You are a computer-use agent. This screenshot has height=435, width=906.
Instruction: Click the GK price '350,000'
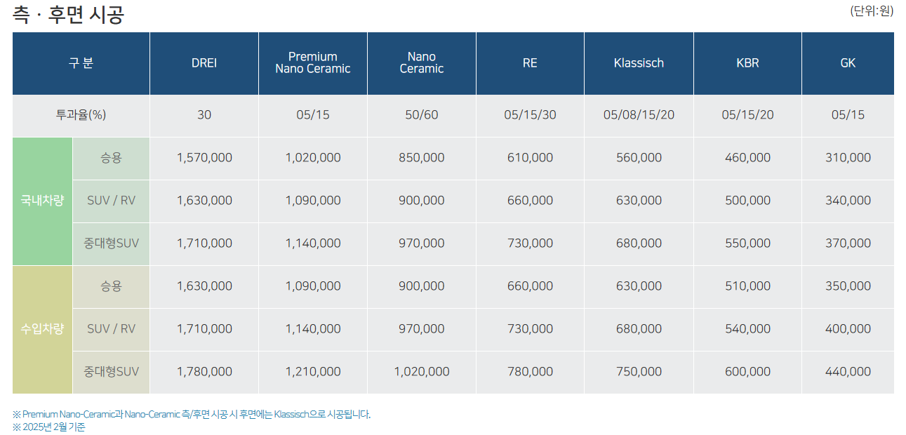click(848, 286)
